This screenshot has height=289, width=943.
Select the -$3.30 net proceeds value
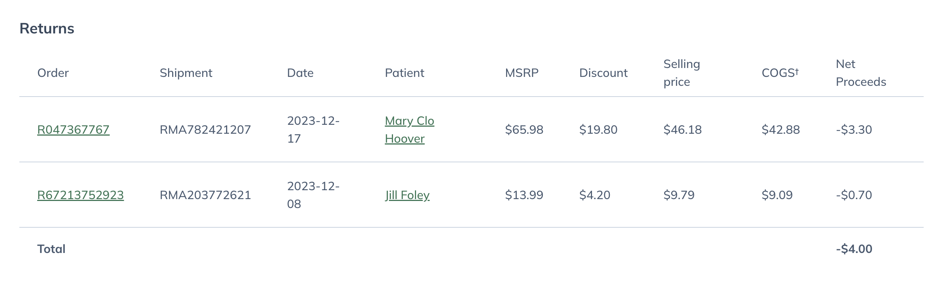(x=854, y=130)
